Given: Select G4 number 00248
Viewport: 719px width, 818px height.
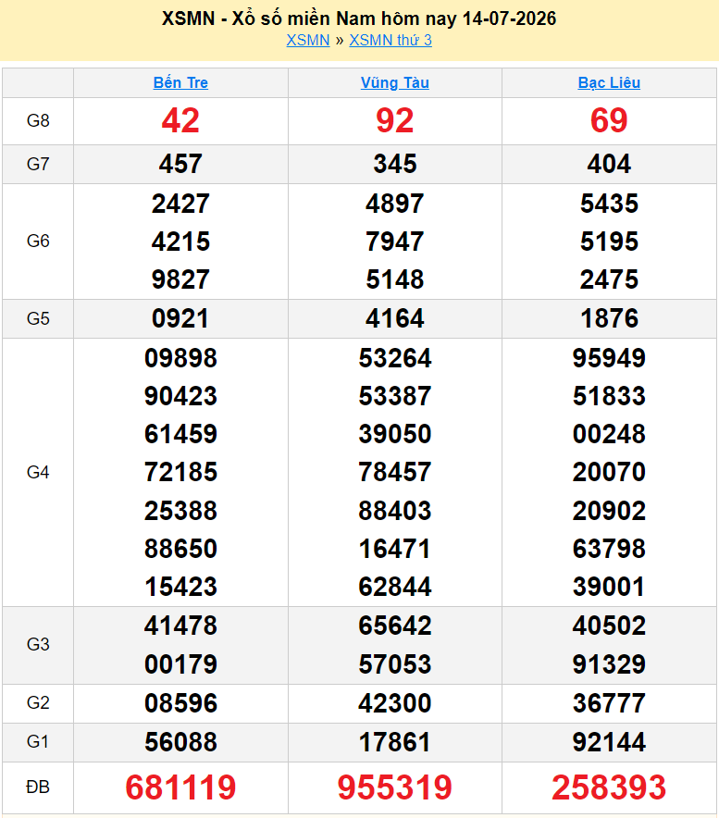Looking at the screenshot, I should point(609,435).
